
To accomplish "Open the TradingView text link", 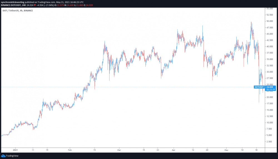I will tap(12, 156).
